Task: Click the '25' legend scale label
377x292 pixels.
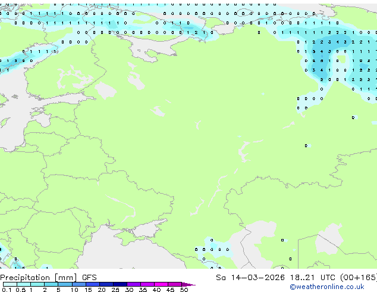Action: pyautogui.click(x=115, y=290)
